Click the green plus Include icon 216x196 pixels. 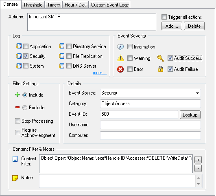pos(17,95)
